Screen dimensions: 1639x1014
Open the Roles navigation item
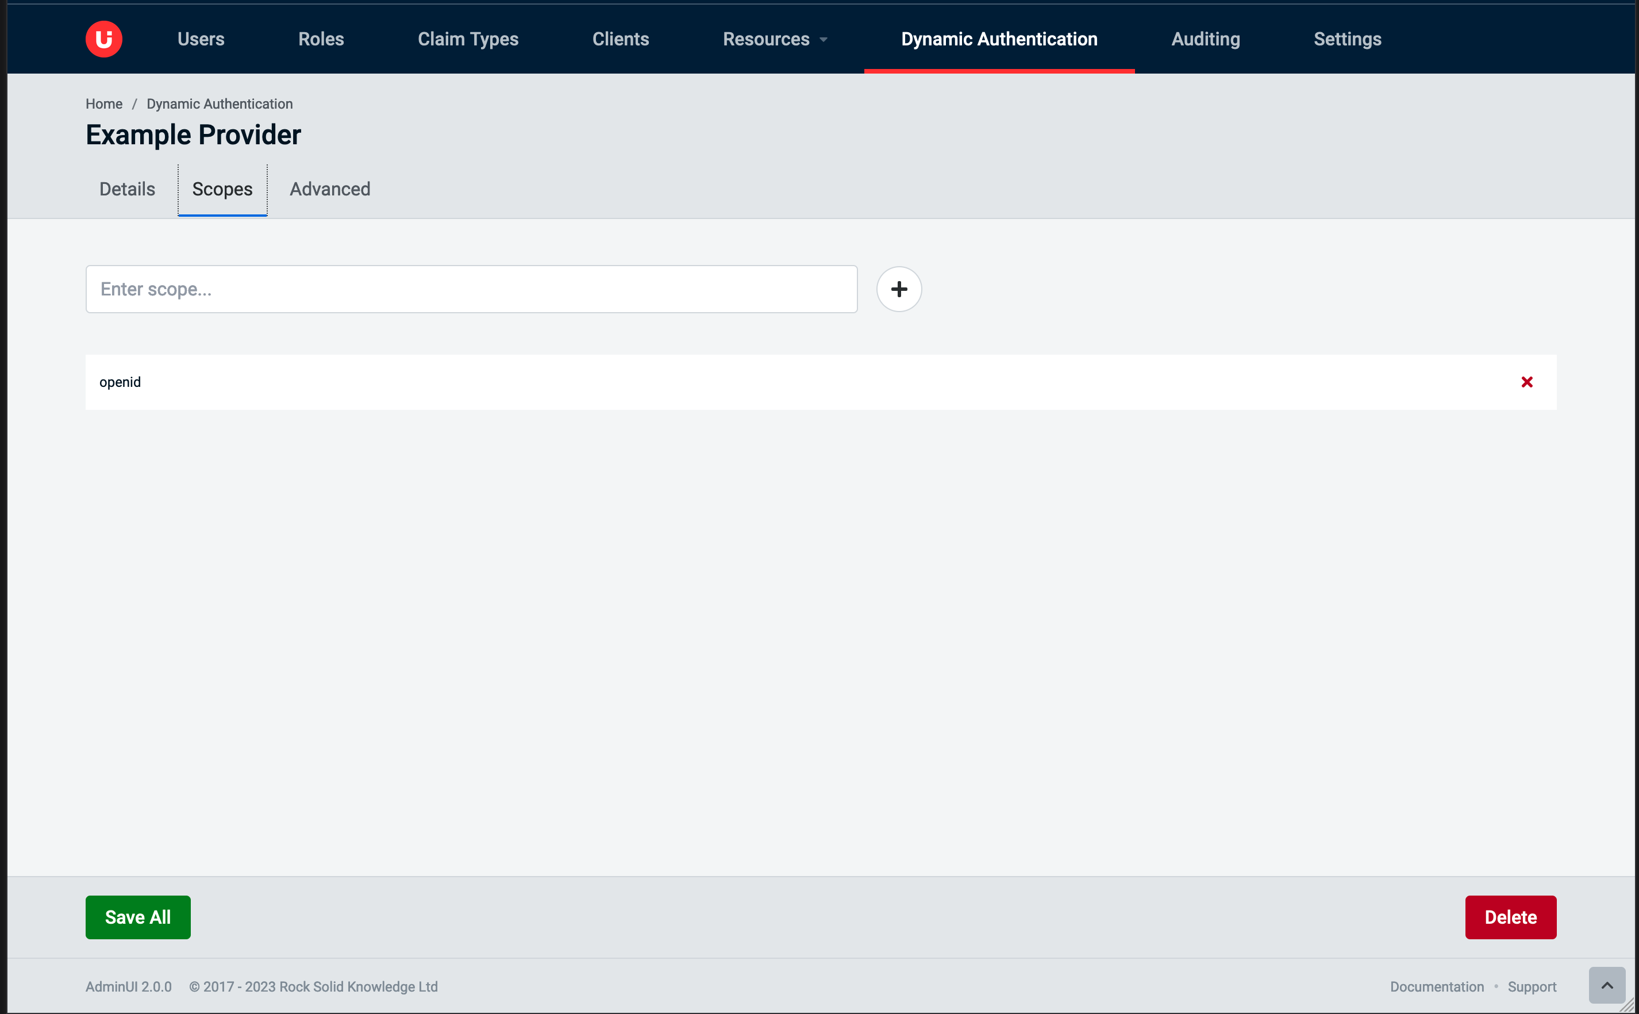click(321, 39)
